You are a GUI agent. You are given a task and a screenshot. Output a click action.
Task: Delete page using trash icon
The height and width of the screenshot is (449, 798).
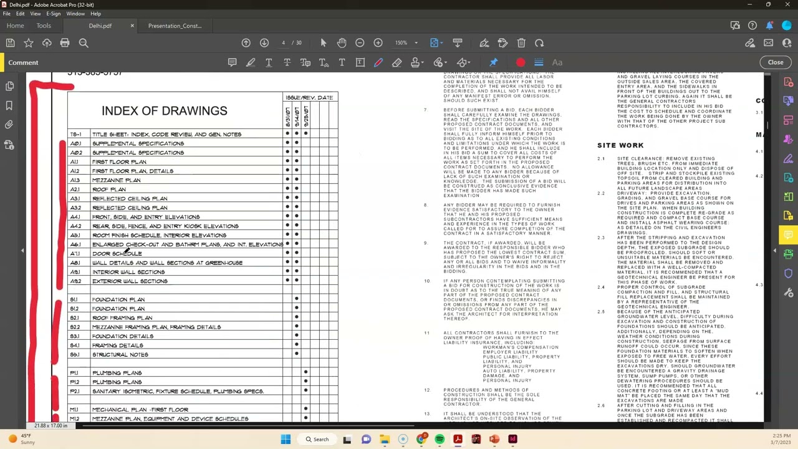[x=521, y=43]
